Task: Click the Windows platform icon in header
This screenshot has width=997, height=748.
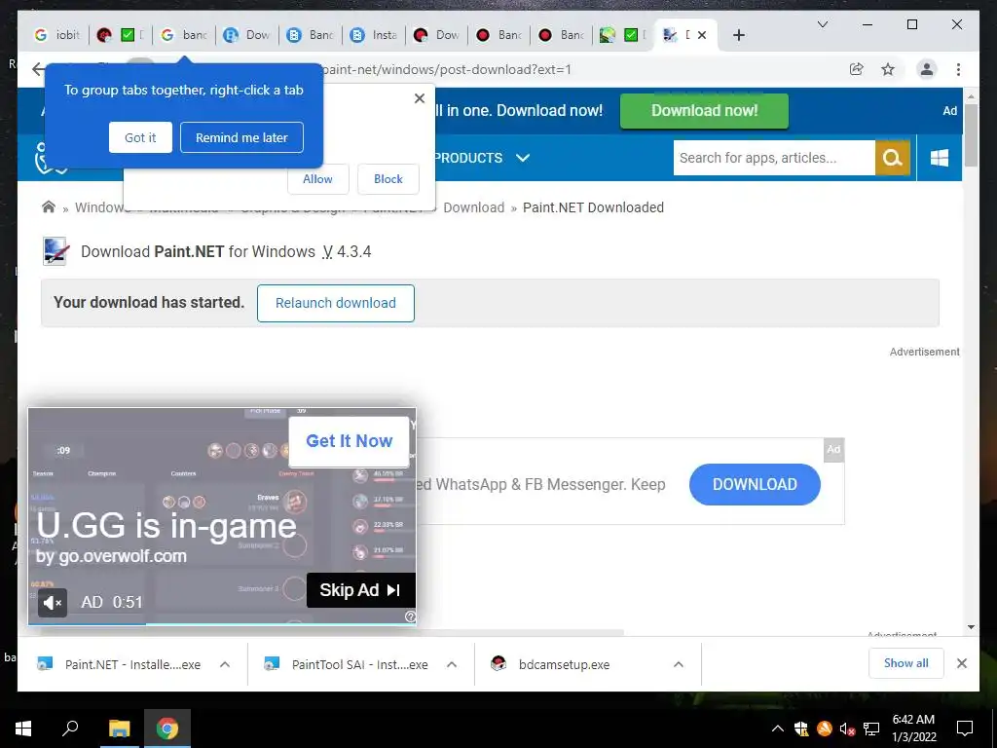Action: pyautogui.click(x=940, y=158)
